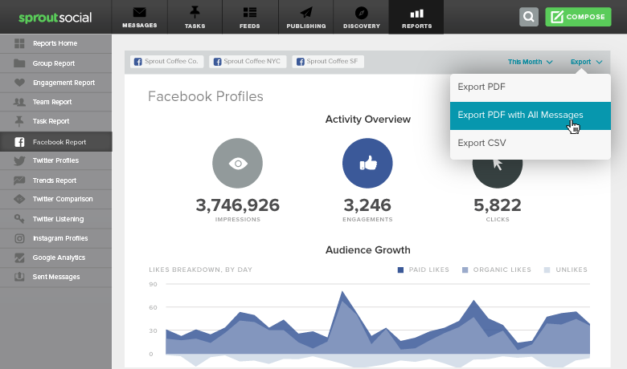Click the Facebook Report sidebar icon
This screenshot has width=627, height=369.
[19, 142]
